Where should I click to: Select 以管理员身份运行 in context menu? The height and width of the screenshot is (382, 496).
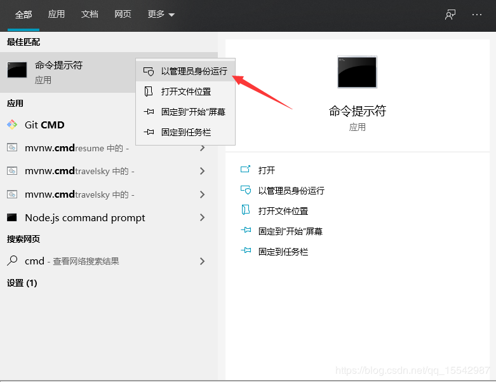coord(185,71)
